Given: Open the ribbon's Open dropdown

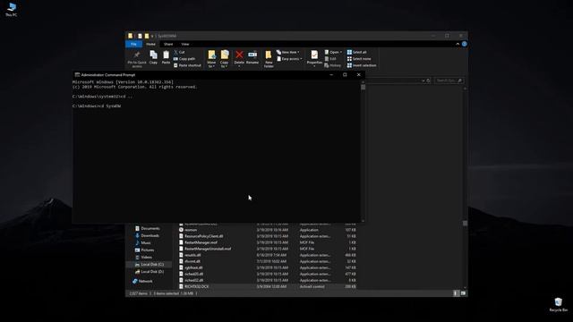Looking at the screenshot, I should (x=333, y=52).
